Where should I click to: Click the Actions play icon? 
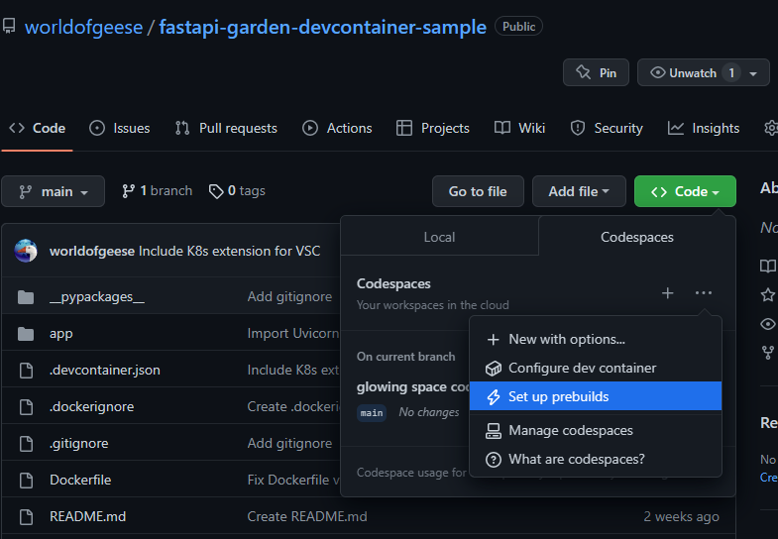[x=310, y=128]
